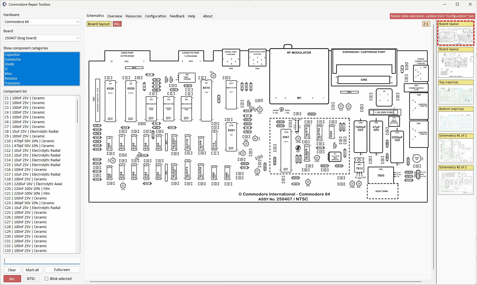The width and height of the screenshot is (477, 285).
Task: Click the 47µF 50V capacitor C90
Action: 376,137
